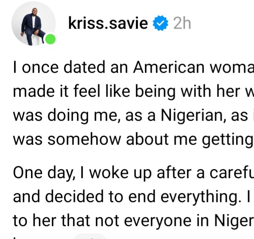Click the 2h post timestamp
The image size is (254, 239).
182,24
